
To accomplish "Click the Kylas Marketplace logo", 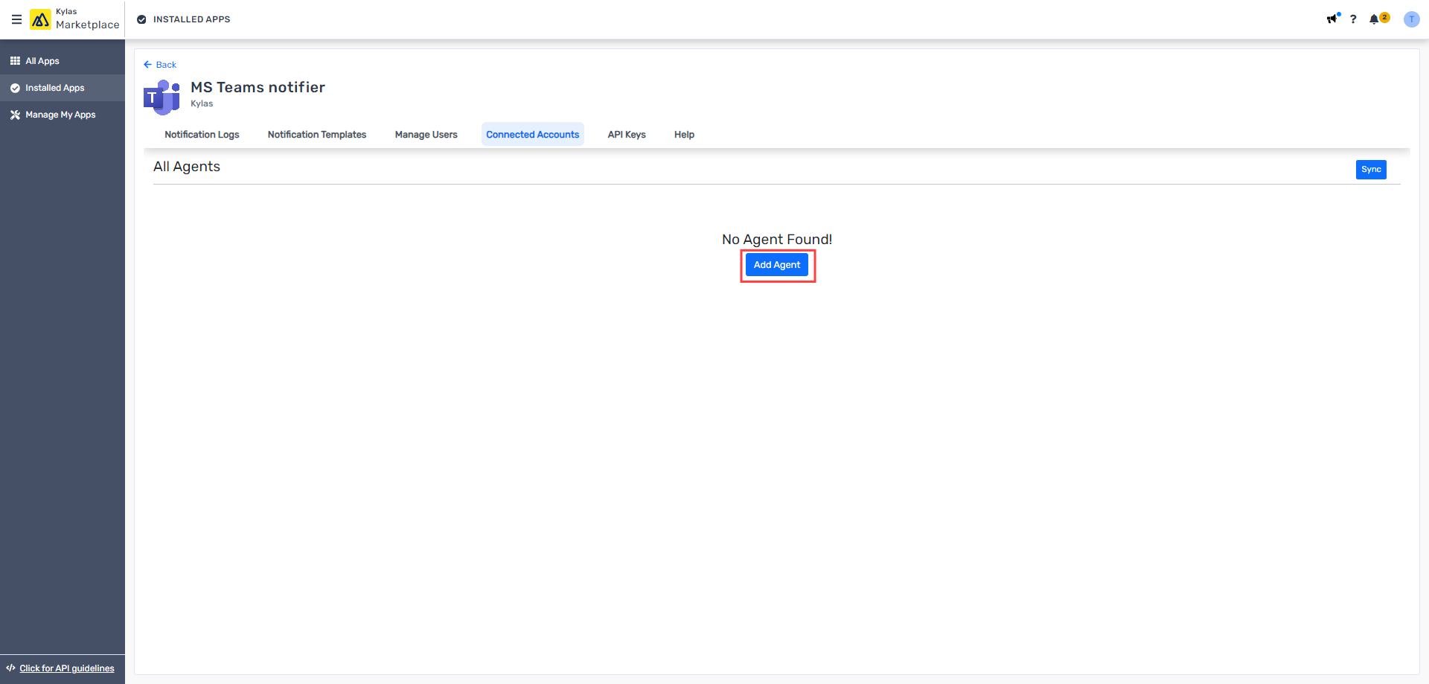I will (74, 19).
